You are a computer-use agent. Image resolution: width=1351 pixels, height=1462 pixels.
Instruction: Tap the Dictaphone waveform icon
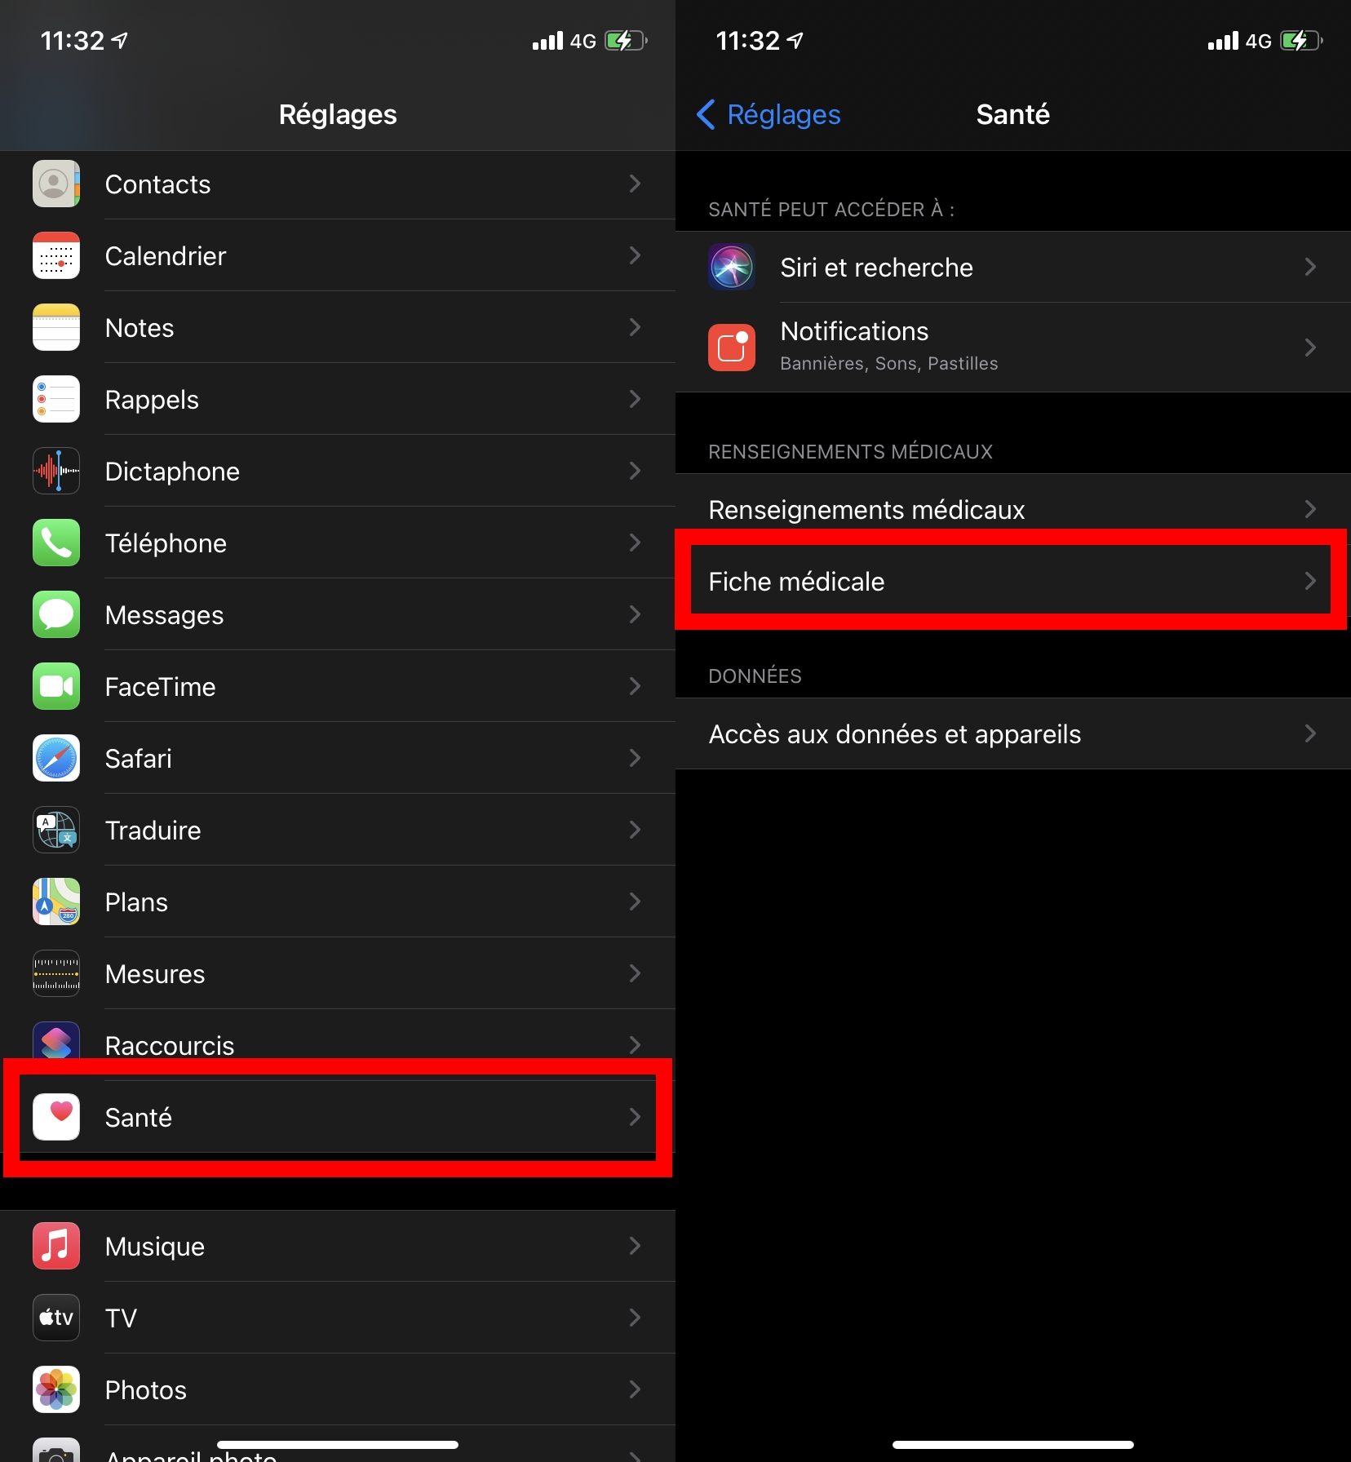[x=56, y=472]
